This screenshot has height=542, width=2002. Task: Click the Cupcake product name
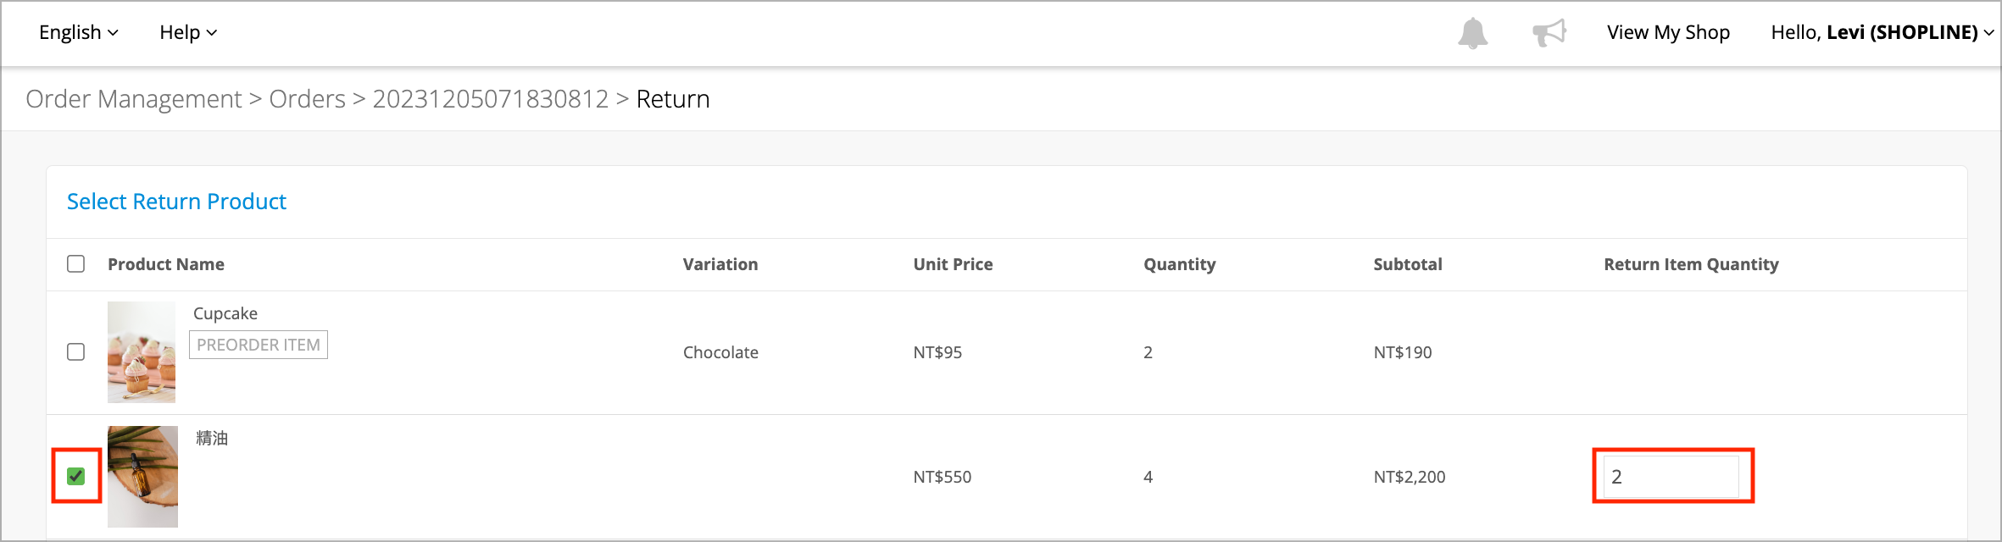click(225, 313)
